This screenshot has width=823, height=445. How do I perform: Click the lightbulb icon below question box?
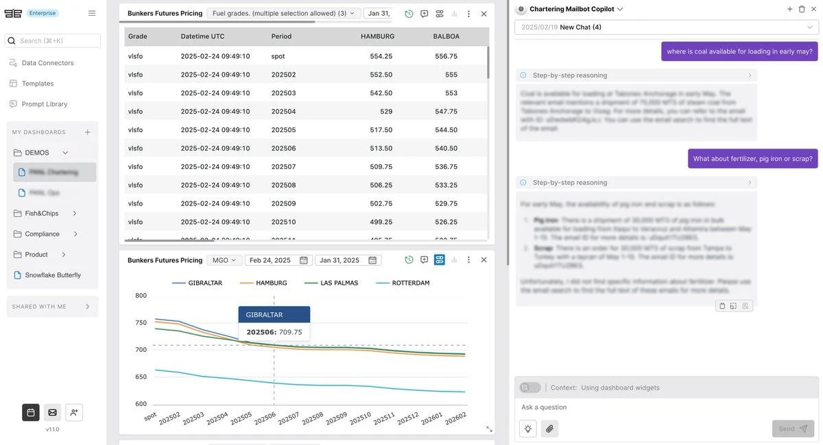click(x=528, y=429)
